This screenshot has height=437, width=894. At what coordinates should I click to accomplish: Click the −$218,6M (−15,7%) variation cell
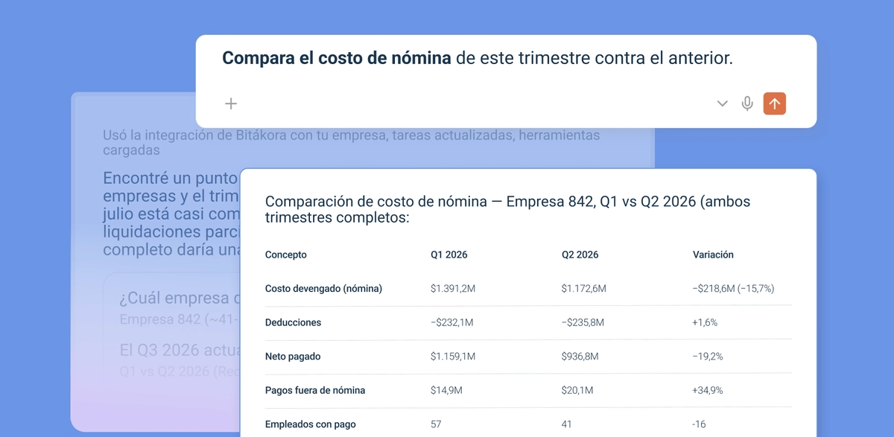pos(733,289)
